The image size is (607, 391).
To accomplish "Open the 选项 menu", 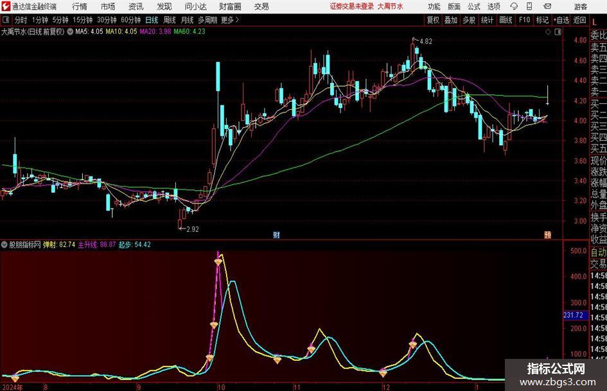I will 493,6.
